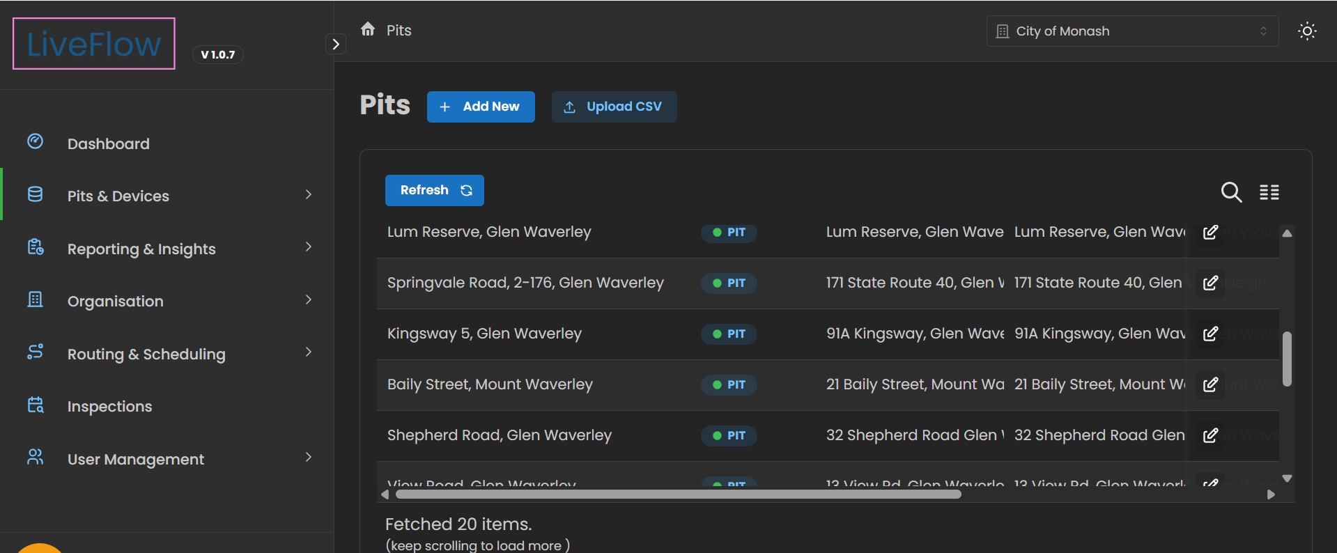Click the Inspections calendar icon

tap(36, 405)
